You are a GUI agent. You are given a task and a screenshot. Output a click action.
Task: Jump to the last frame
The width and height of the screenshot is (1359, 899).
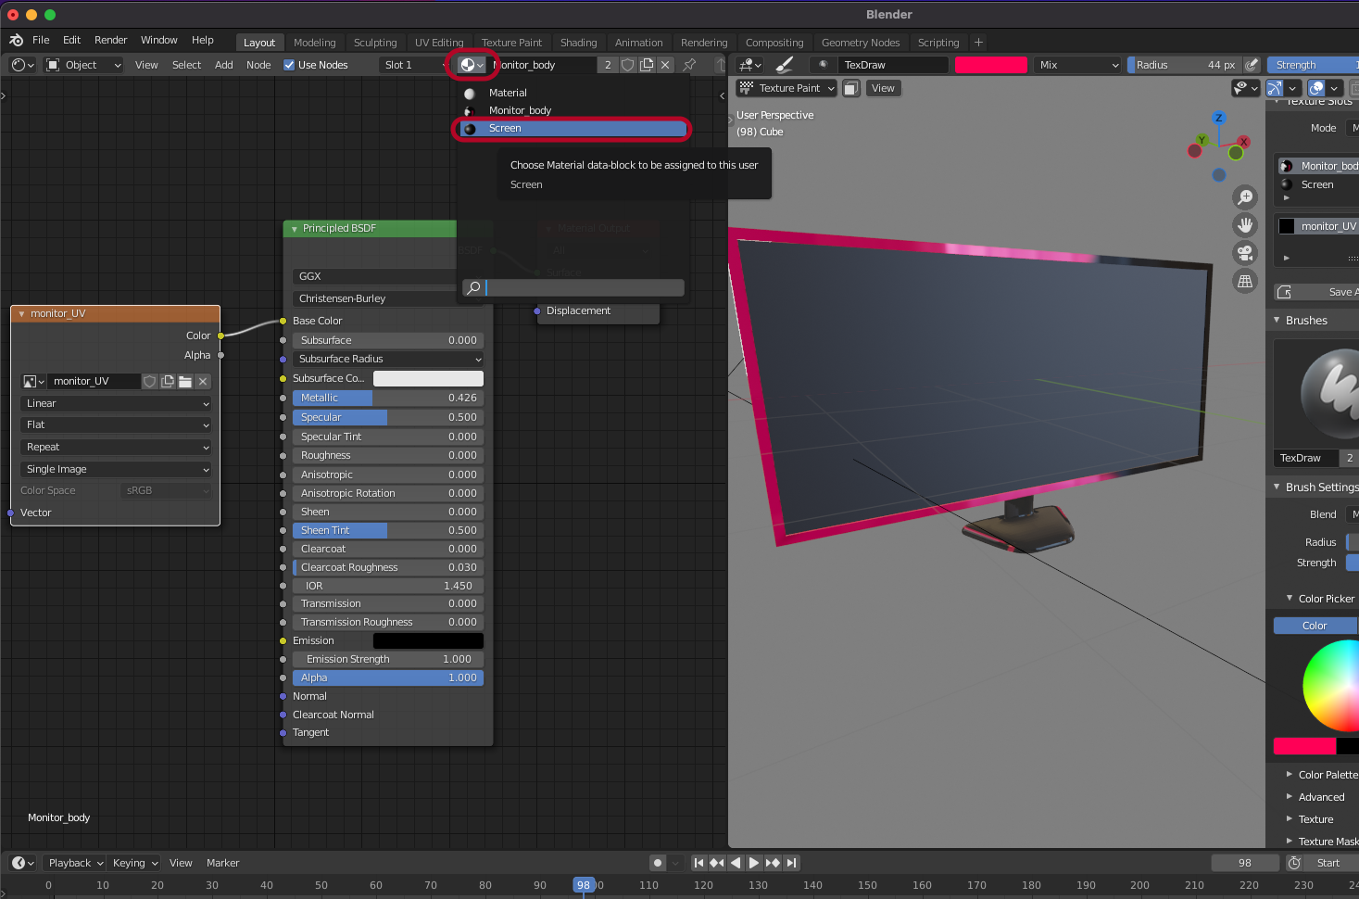791,863
